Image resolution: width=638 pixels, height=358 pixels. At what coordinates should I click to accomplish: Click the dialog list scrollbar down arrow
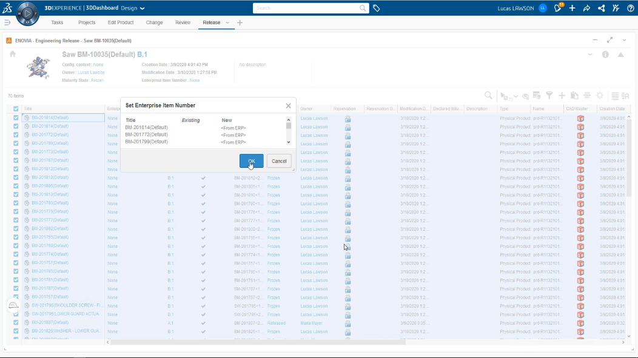pos(289,142)
